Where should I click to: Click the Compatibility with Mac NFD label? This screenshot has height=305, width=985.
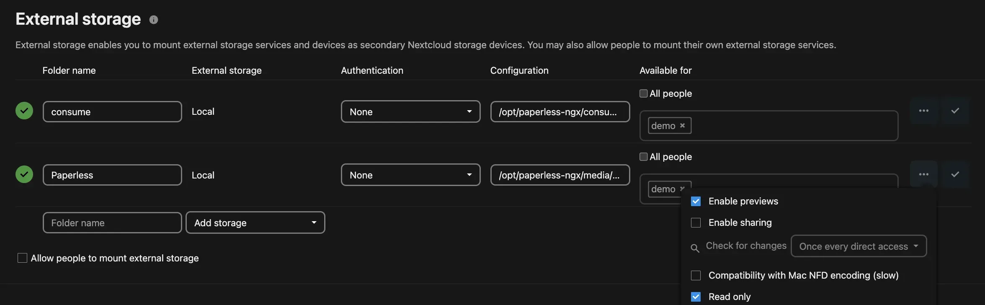pyautogui.click(x=804, y=276)
